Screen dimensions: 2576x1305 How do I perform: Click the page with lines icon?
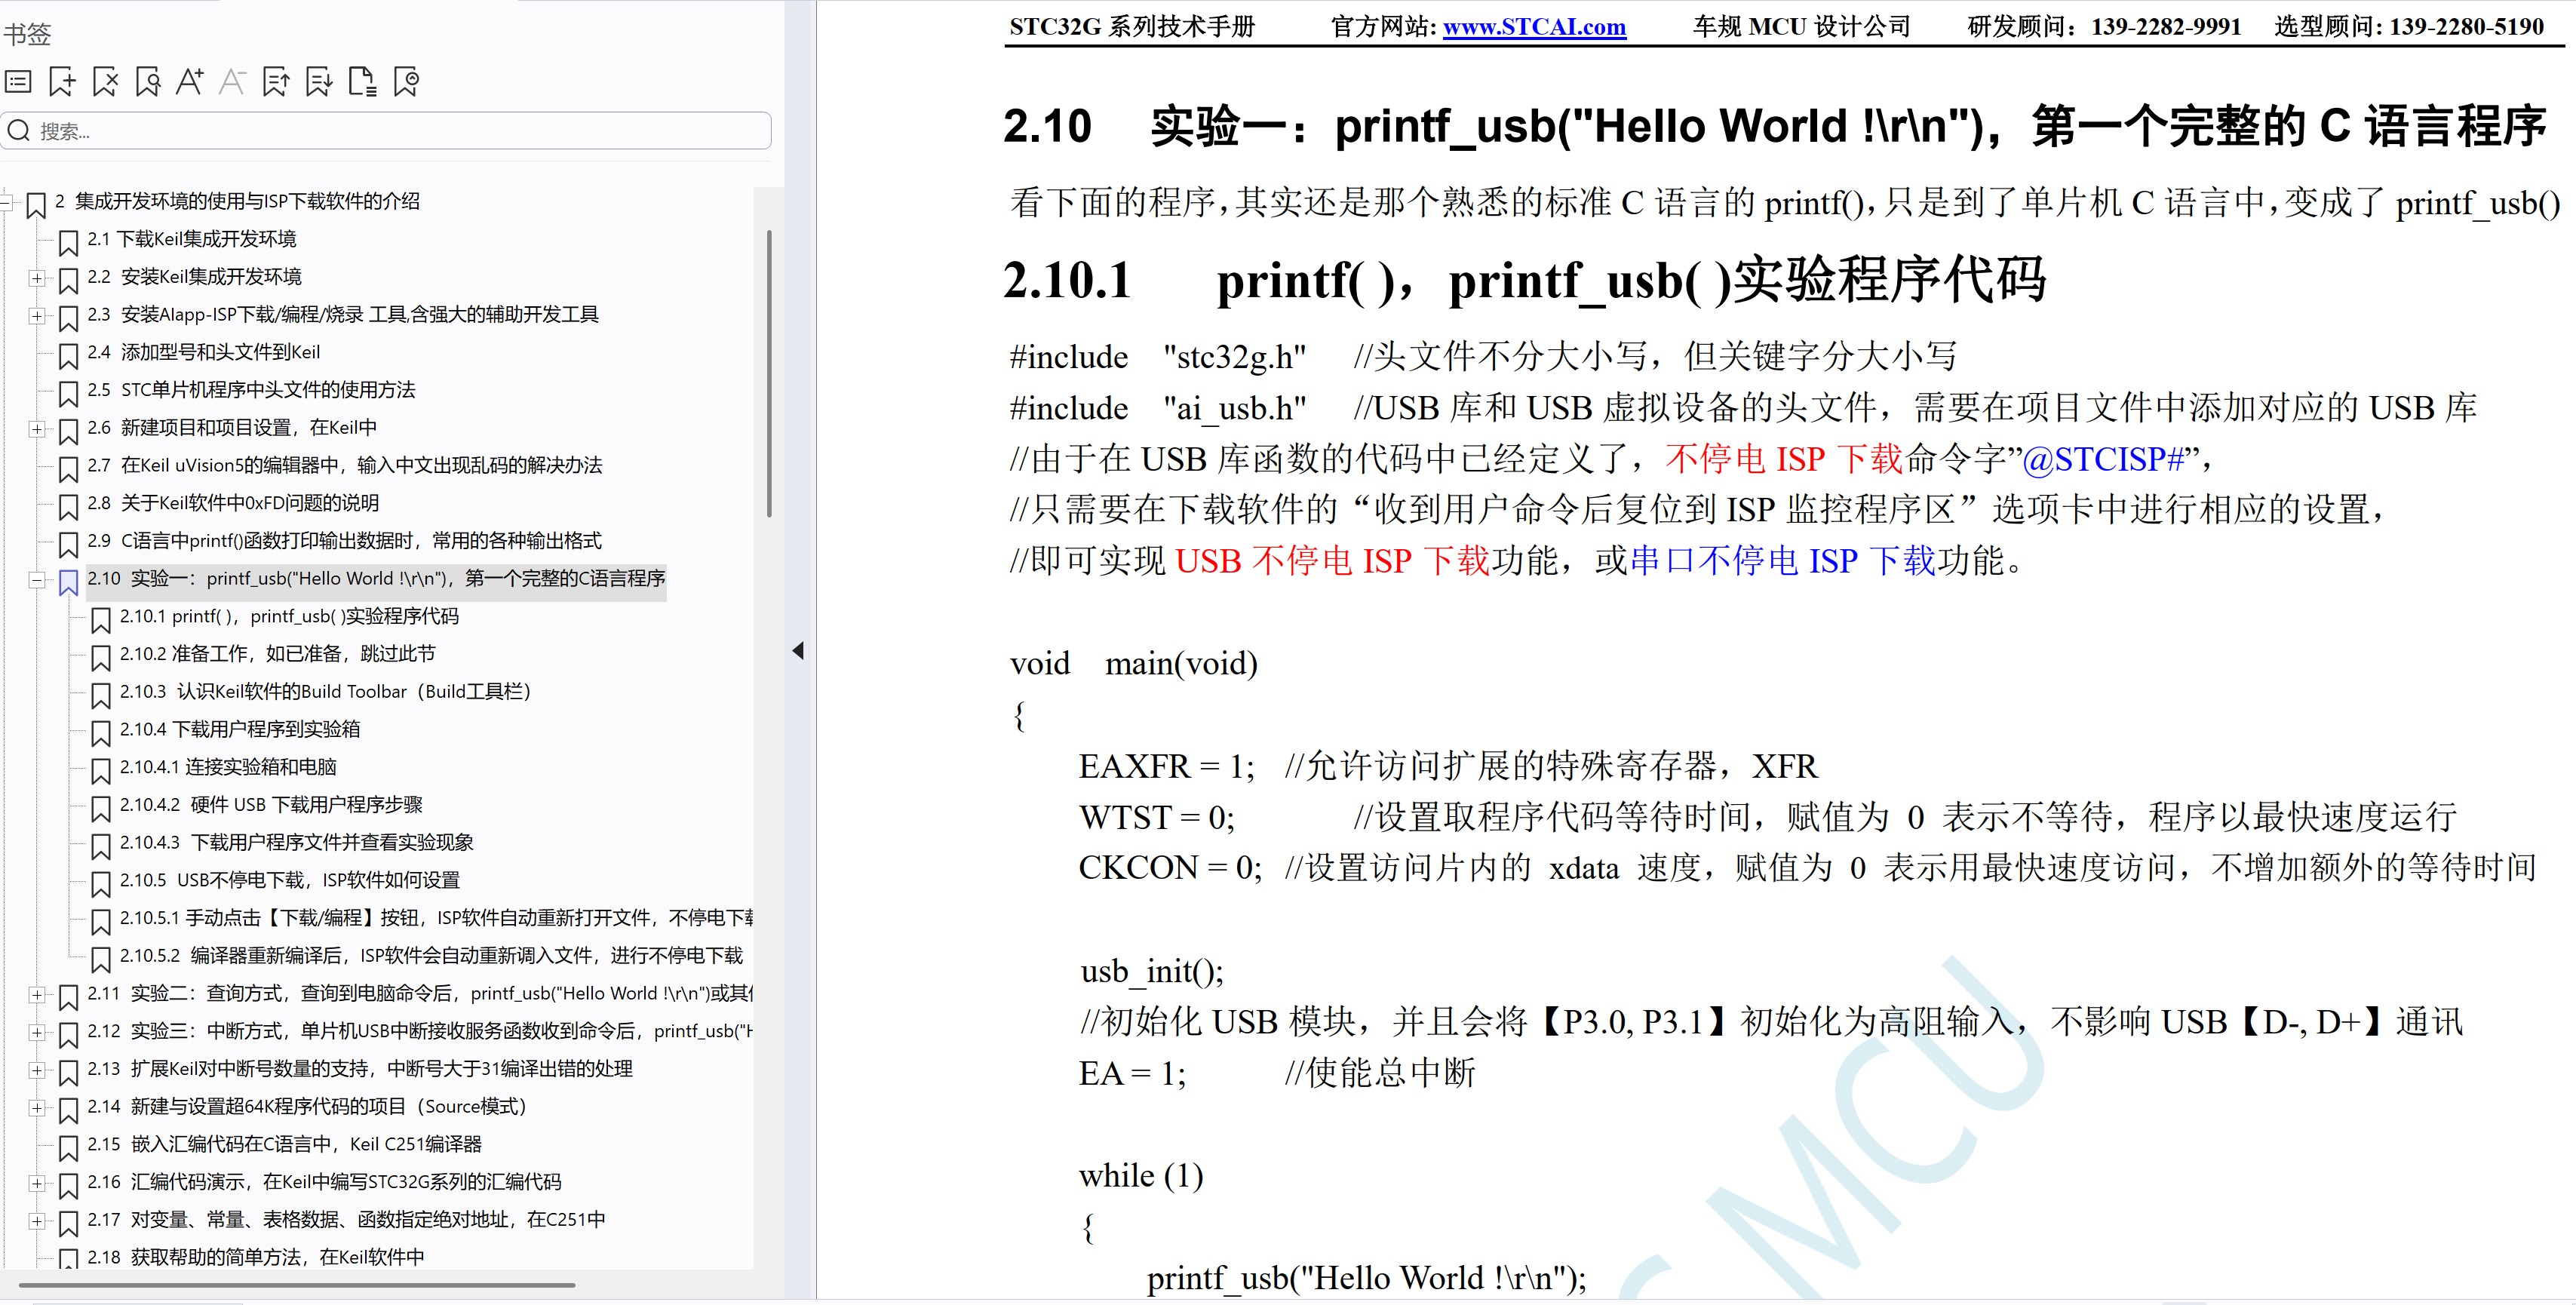click(362, 81)
